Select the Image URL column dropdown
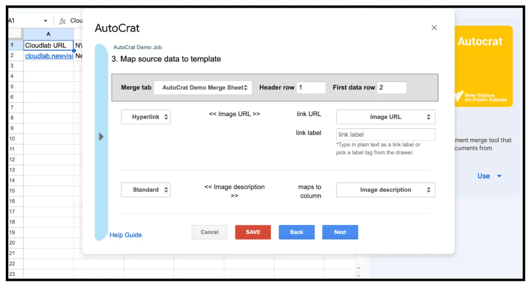Viewport: 532px width, 288px height. click(386, 117)
